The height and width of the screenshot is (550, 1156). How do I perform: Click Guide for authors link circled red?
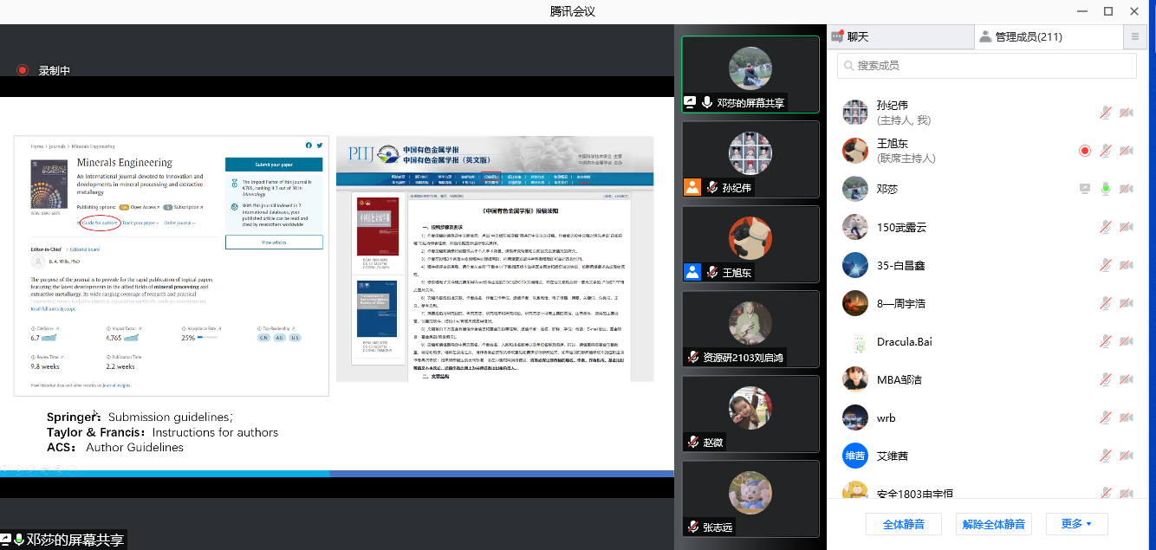(x=100, y=223)
